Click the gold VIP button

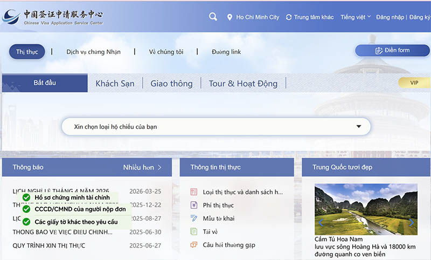click(x=414, y=83)
